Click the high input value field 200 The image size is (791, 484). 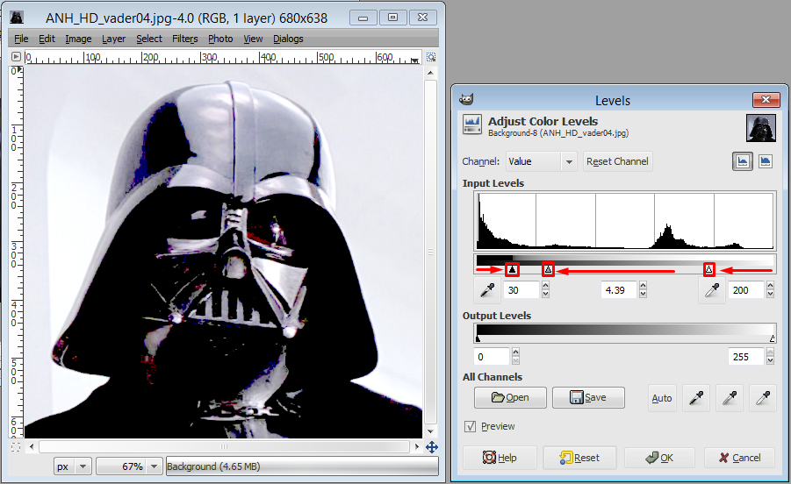pos(746,290)
